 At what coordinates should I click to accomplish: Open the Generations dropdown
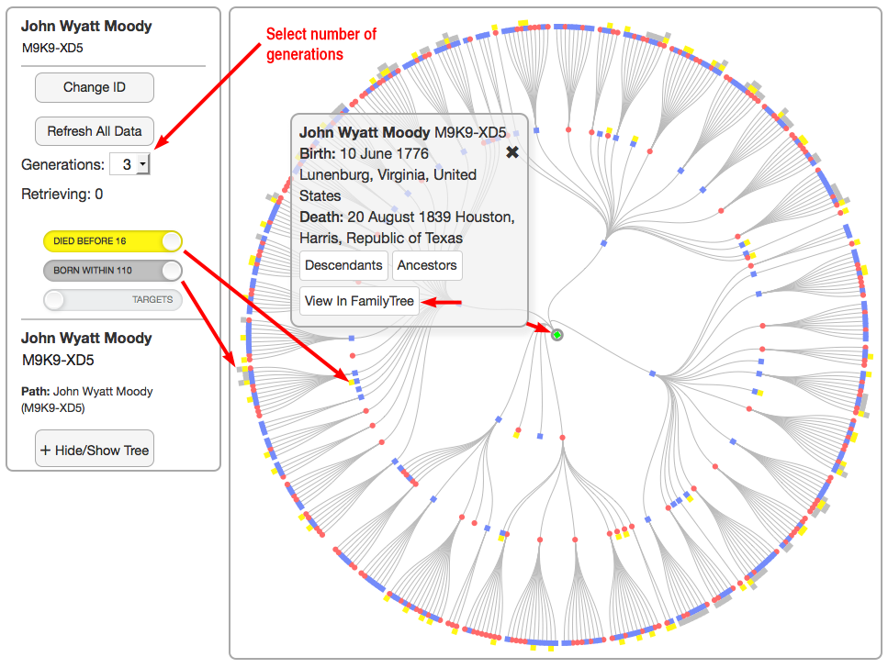[129, 164]
